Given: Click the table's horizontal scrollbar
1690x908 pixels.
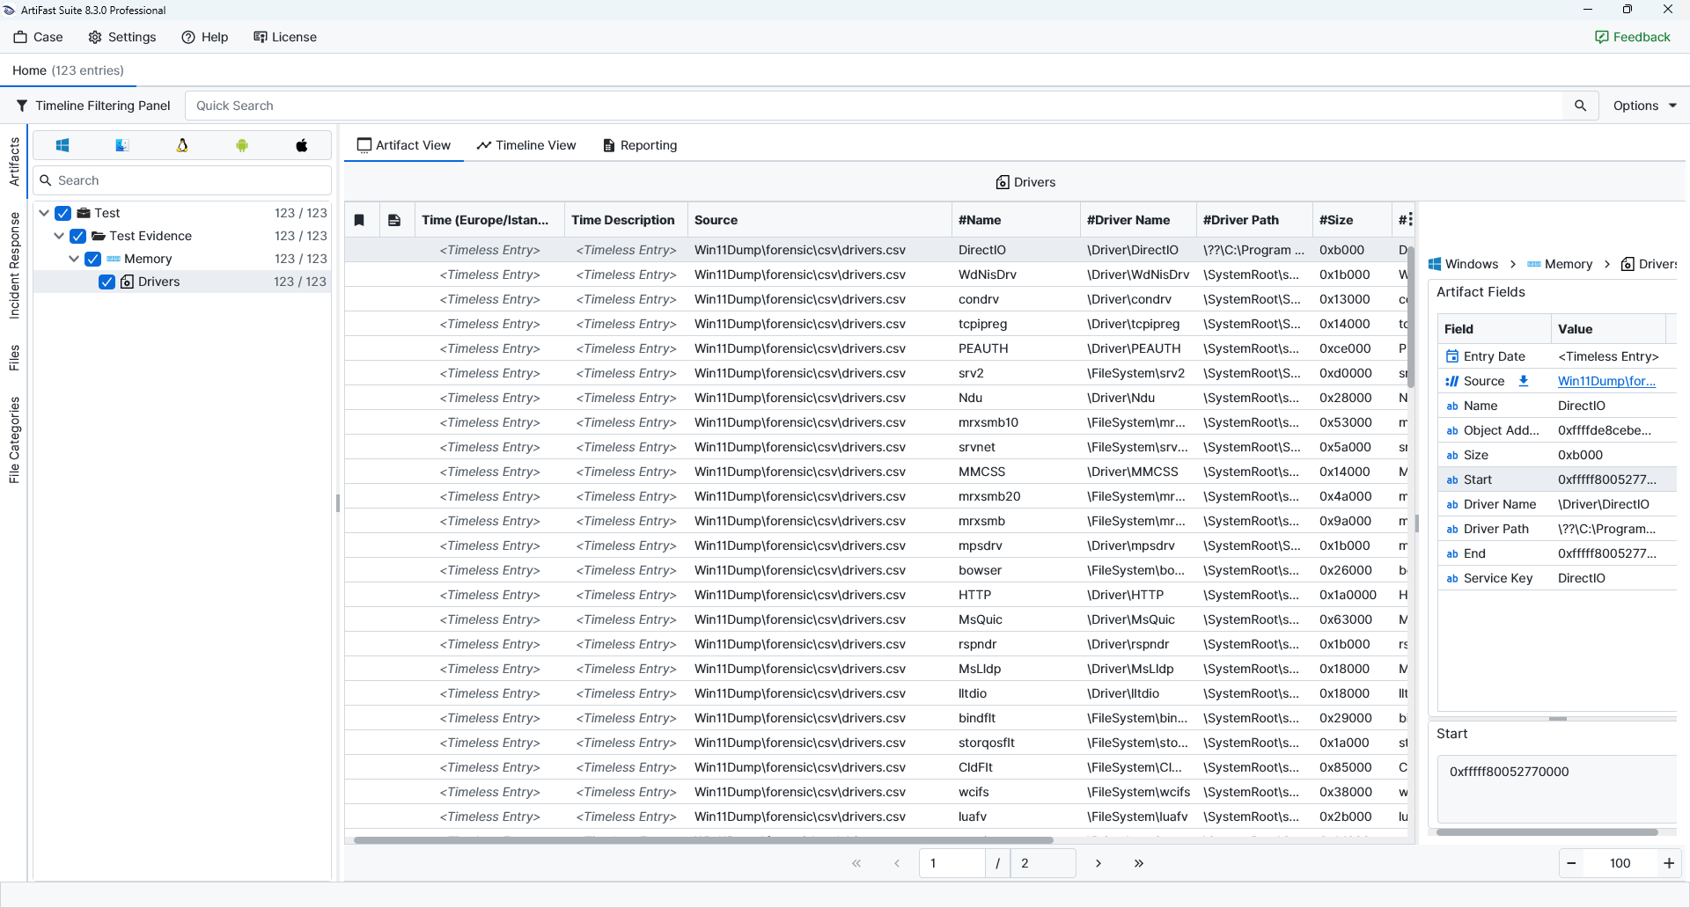Looking at the screenshot, I should pyautogui.click(x=702, y=840).
